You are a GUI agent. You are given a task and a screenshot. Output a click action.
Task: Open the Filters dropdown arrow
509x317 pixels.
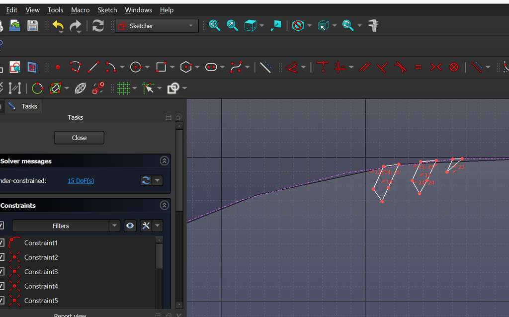click(114, 226)
